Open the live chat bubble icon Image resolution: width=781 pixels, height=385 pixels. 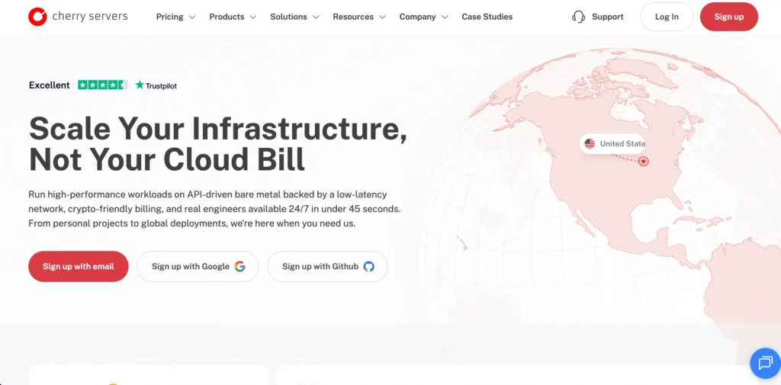[x=765, y=363]
